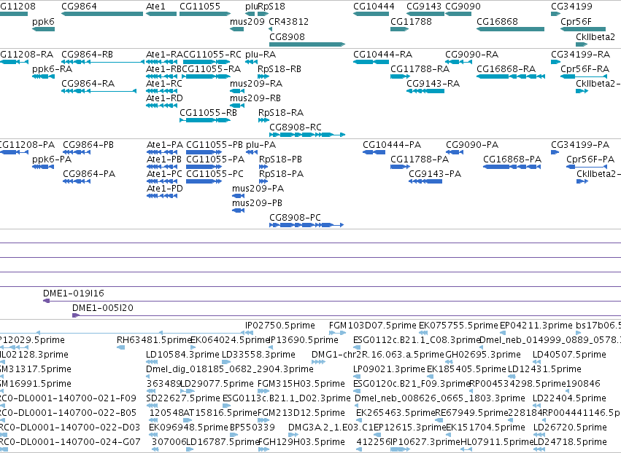The height and width of the screenshot is (453, 621).
Task: Open the Ate1-RC transcript
Action: pos(161,91)
